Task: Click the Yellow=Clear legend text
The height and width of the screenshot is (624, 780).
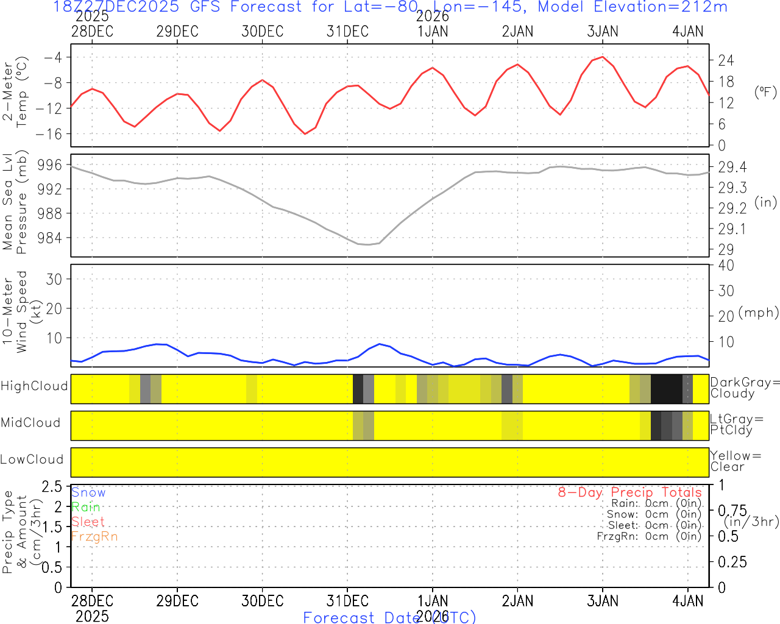Action: pos(736,461)
